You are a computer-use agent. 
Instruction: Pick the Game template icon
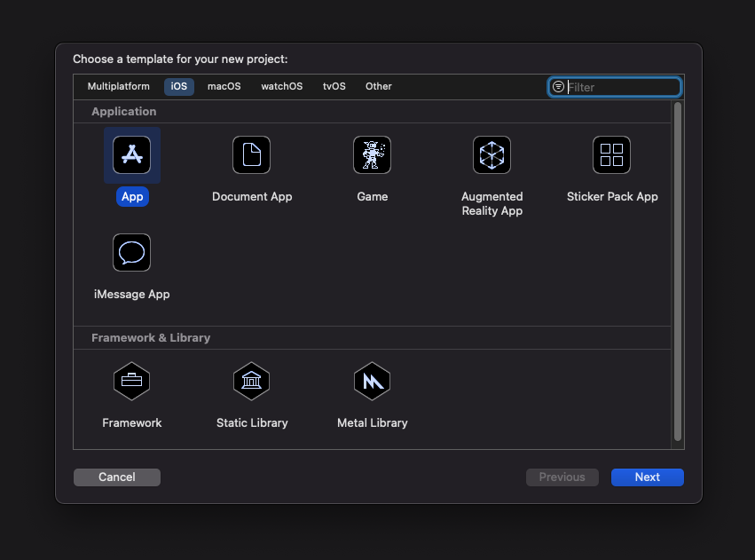click(x=372, y=154)
